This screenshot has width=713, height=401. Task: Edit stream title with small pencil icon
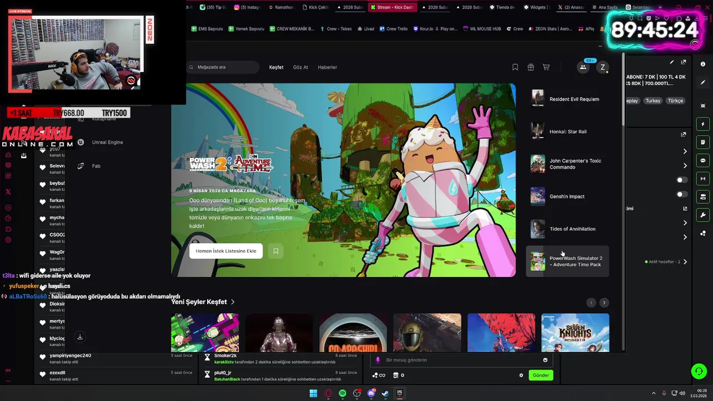click(672, 62)
